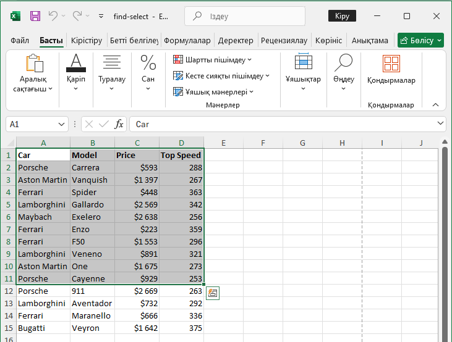Open the Рецензиялау tab
Image resolution: width=452 pixels, height=342 pixels.
tap(284, 40)
